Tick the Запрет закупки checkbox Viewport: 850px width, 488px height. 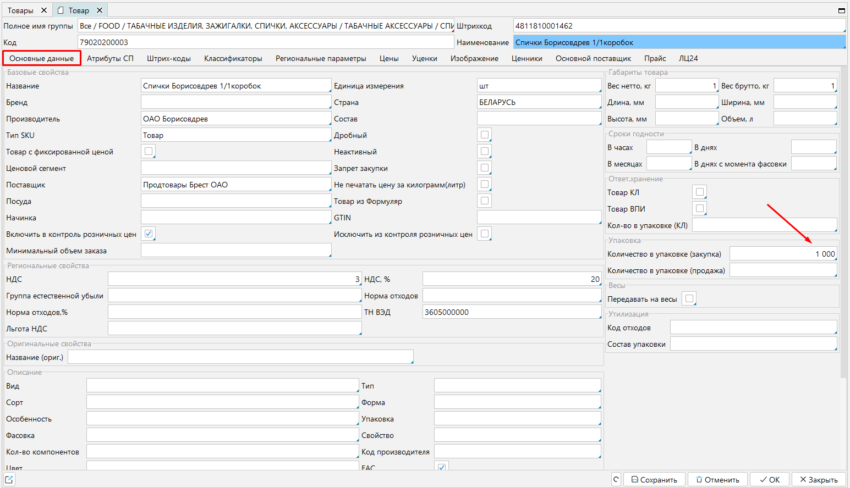484,168
